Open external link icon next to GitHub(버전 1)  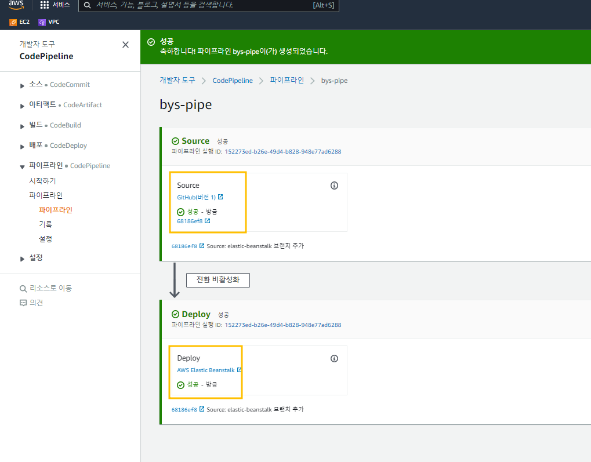coord(220,197)
